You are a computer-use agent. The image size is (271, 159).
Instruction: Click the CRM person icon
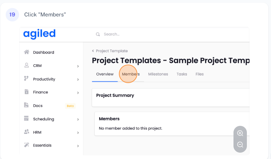[x=26, y=66]
